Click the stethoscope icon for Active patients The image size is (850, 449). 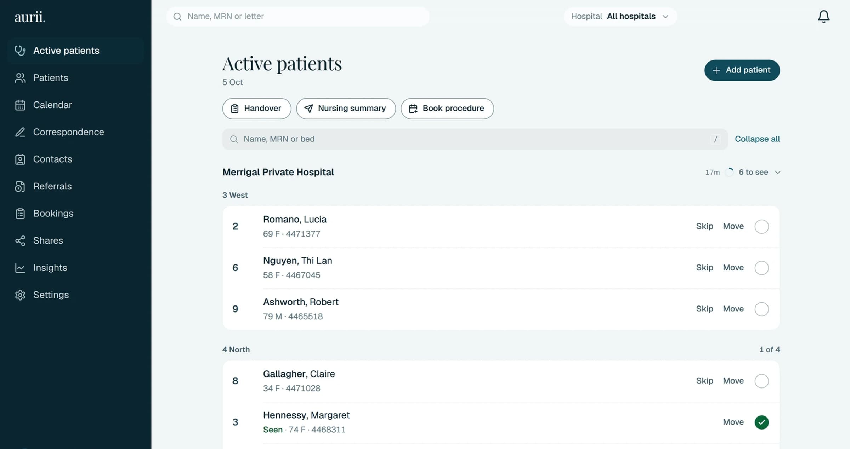tap(20, 51)
